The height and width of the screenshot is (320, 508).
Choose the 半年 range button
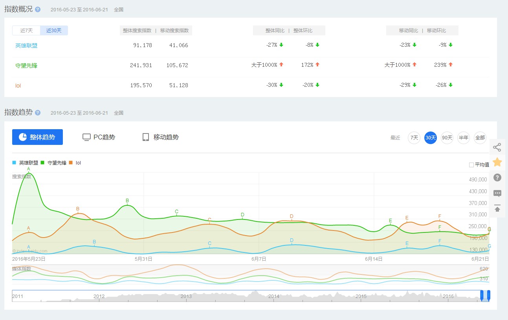[x=464, y=138]
